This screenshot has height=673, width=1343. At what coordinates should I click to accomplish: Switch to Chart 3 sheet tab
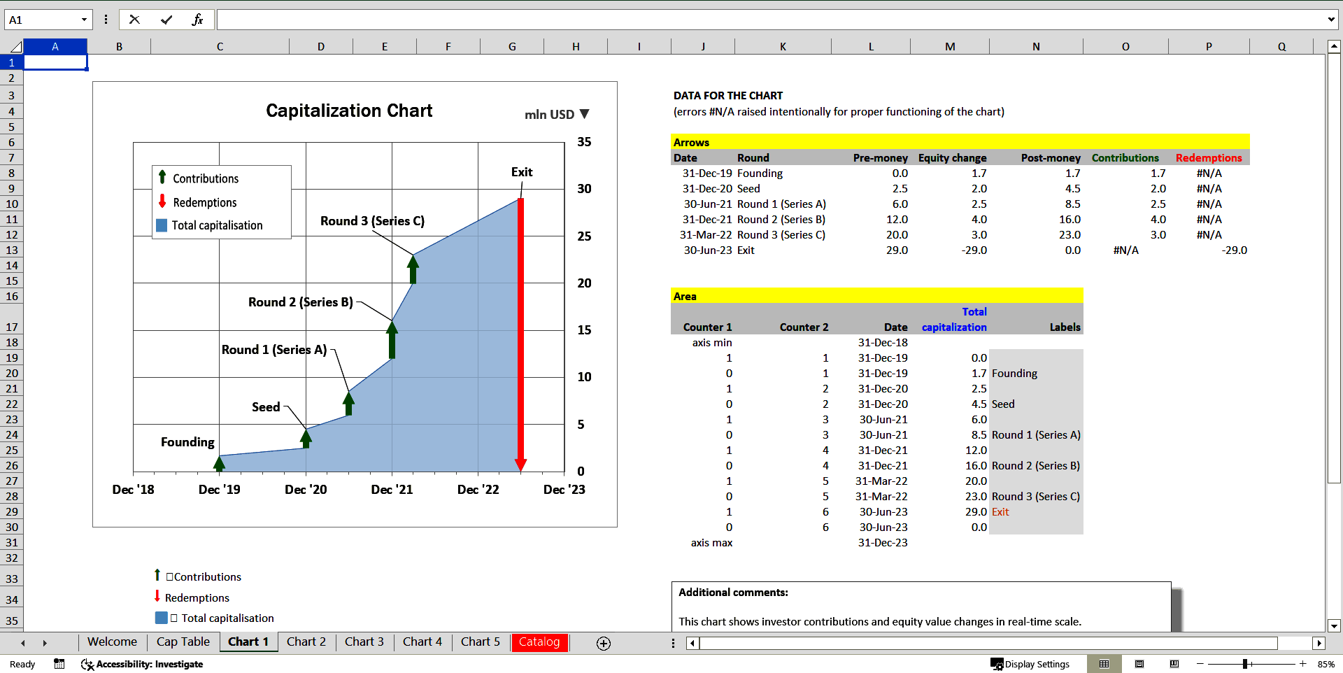[364, 642]
